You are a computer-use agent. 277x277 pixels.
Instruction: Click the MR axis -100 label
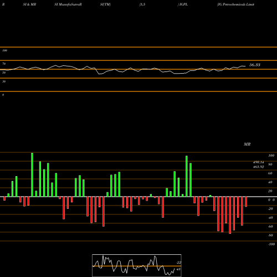click(x=271, y=244)
